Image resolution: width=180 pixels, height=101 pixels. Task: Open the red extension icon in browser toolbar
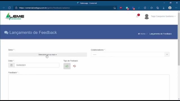tap(121, 8)
